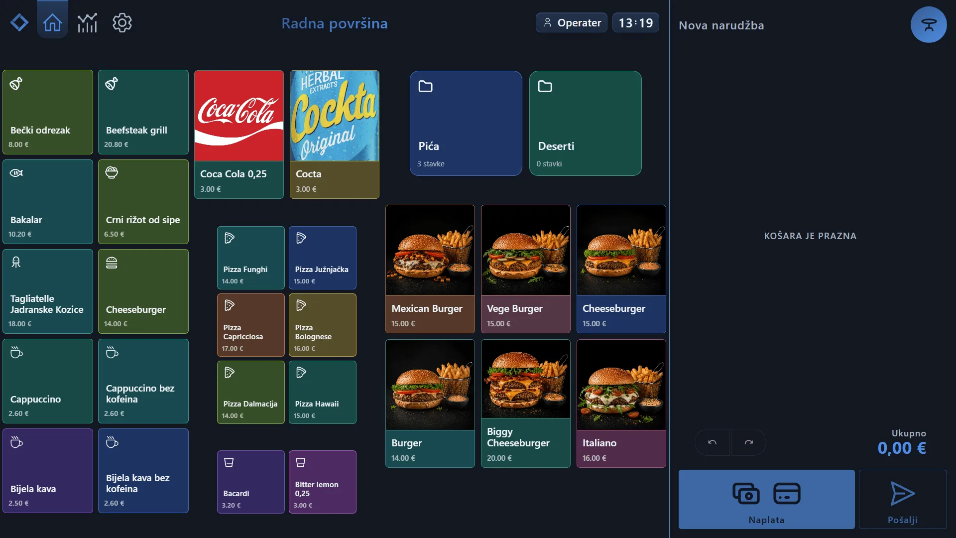Redo last basket action

pyautogui.click(x=748, y=442)
